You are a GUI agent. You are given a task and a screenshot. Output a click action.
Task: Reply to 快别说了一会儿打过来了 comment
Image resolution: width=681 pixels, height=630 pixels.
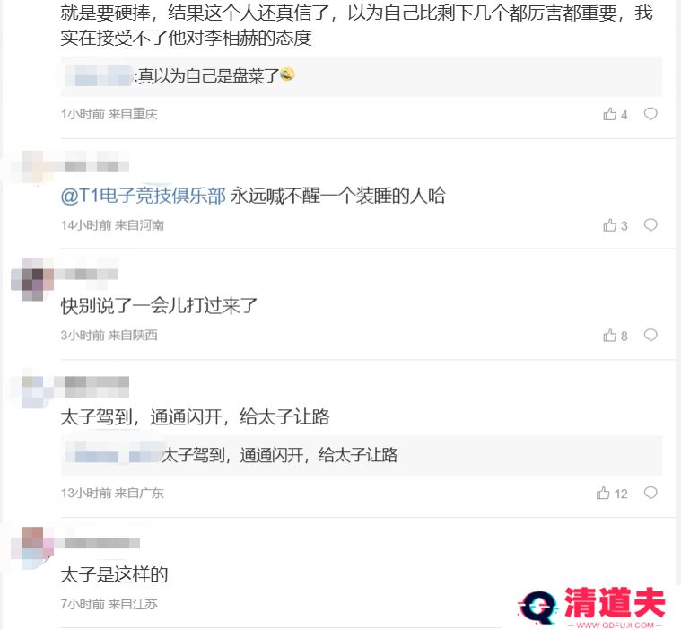pos(650,336)
